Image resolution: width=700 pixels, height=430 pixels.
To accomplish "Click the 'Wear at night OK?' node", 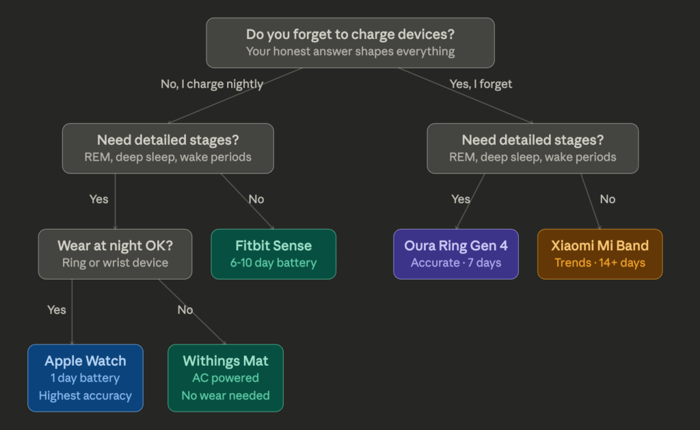I will pyautogui.click(x=115, y=254).
